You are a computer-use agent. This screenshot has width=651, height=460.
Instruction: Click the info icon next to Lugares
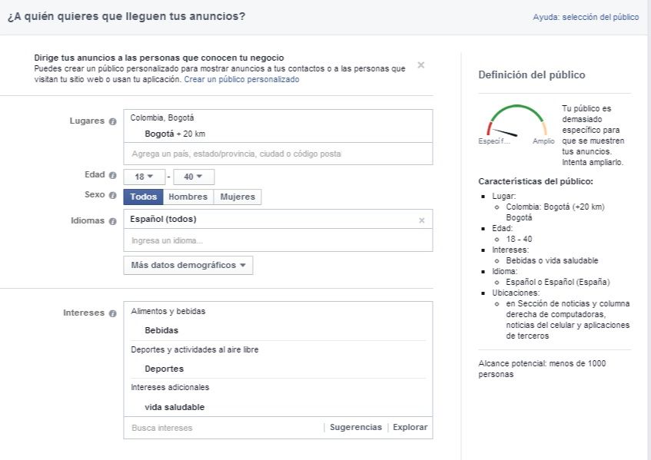click(x=113, y=121)
